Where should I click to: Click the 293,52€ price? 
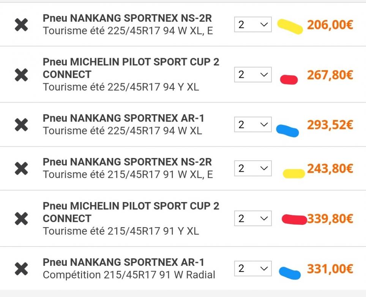[x=330, y=125]
